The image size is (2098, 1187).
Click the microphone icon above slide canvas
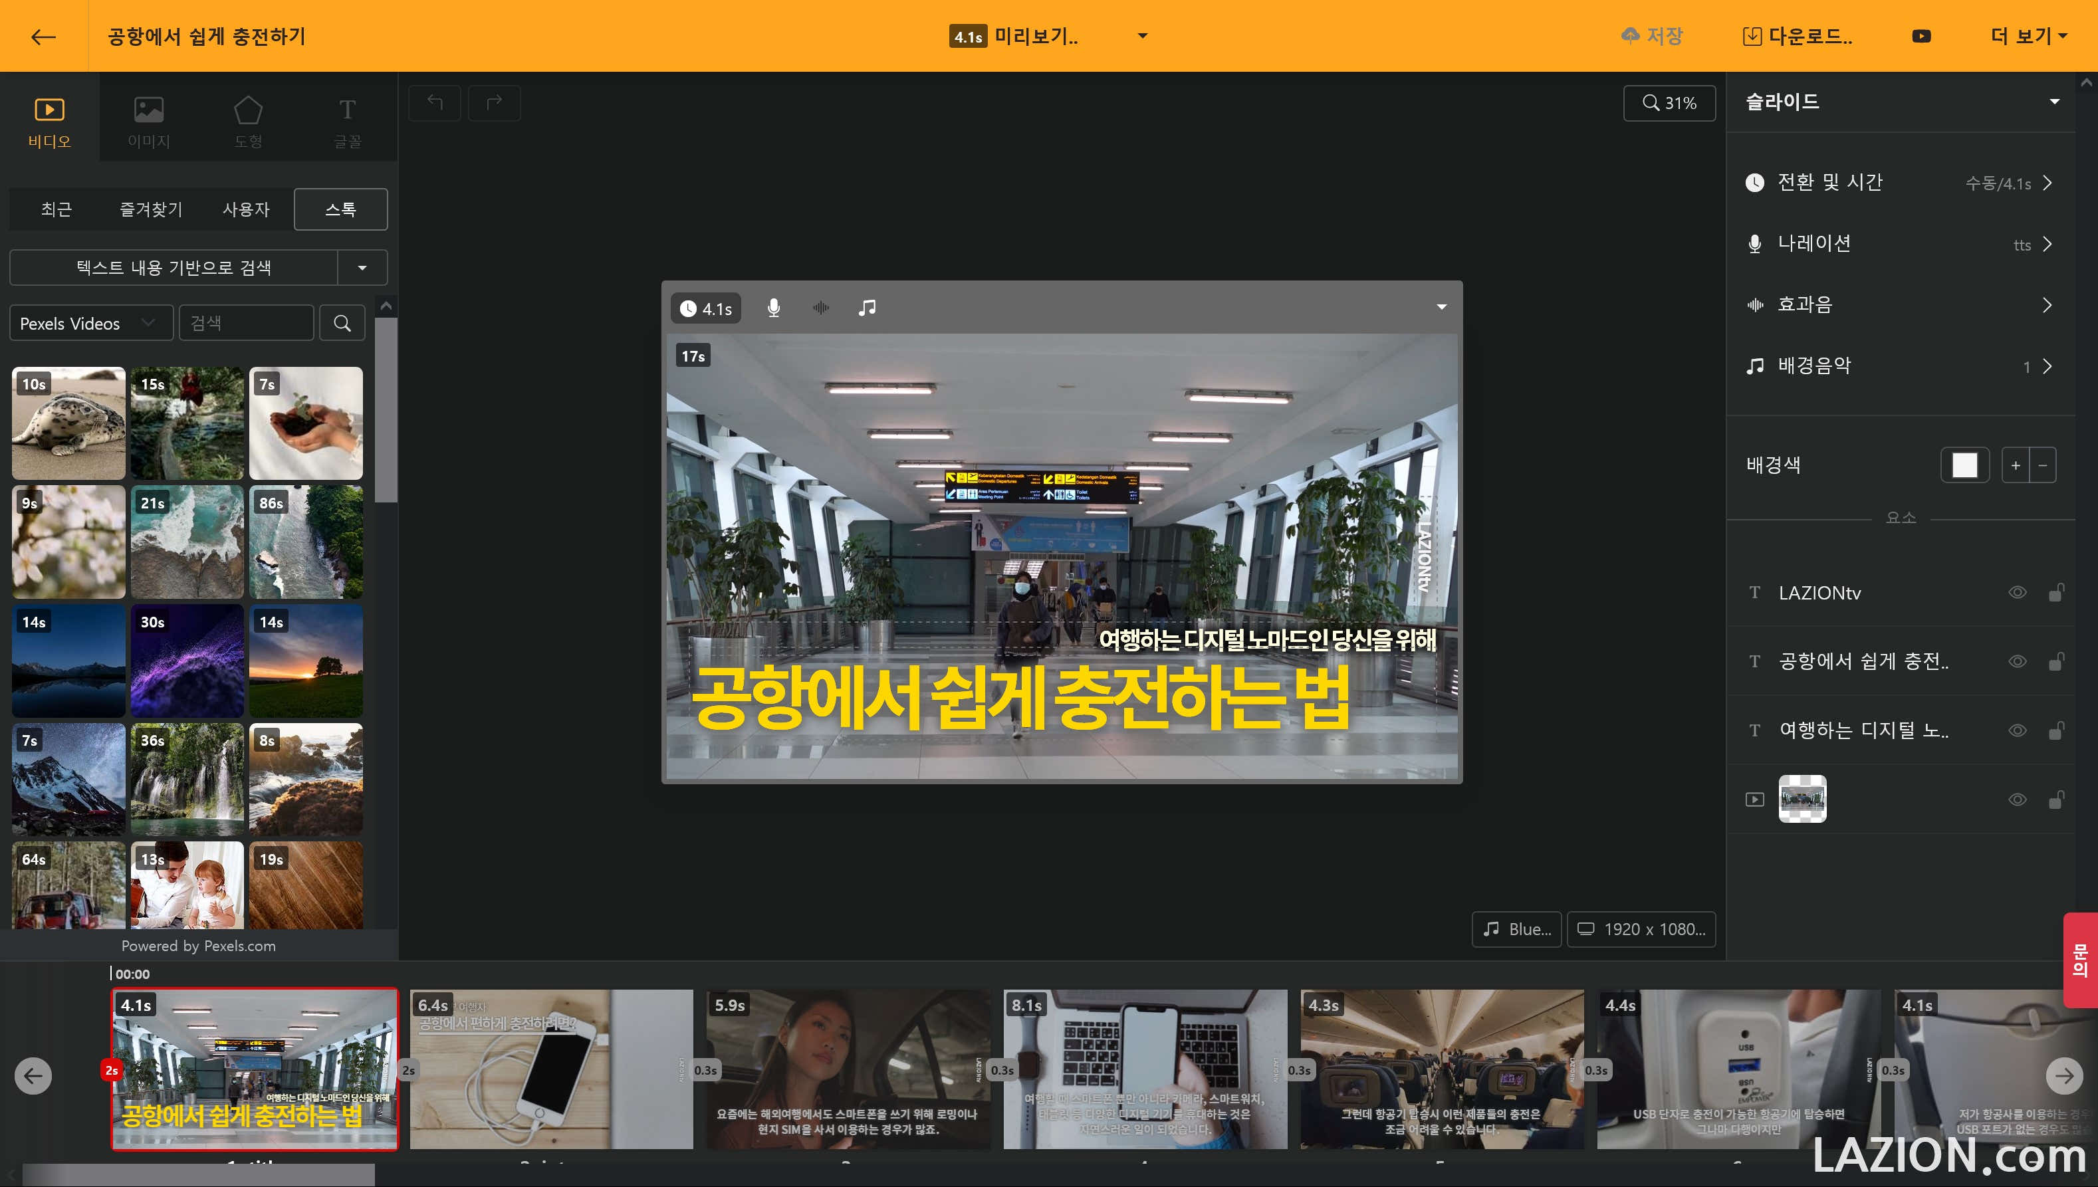point(773,308)
